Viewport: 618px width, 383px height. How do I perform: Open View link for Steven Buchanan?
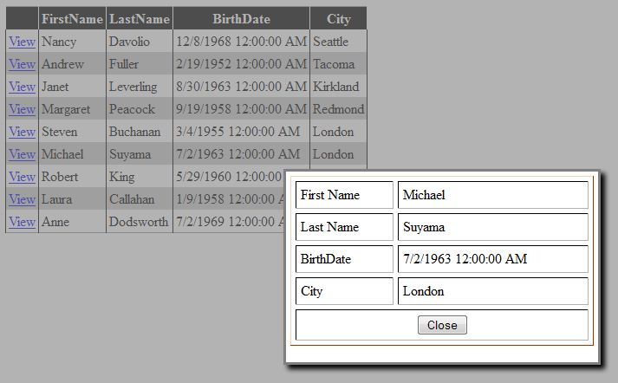23,132
